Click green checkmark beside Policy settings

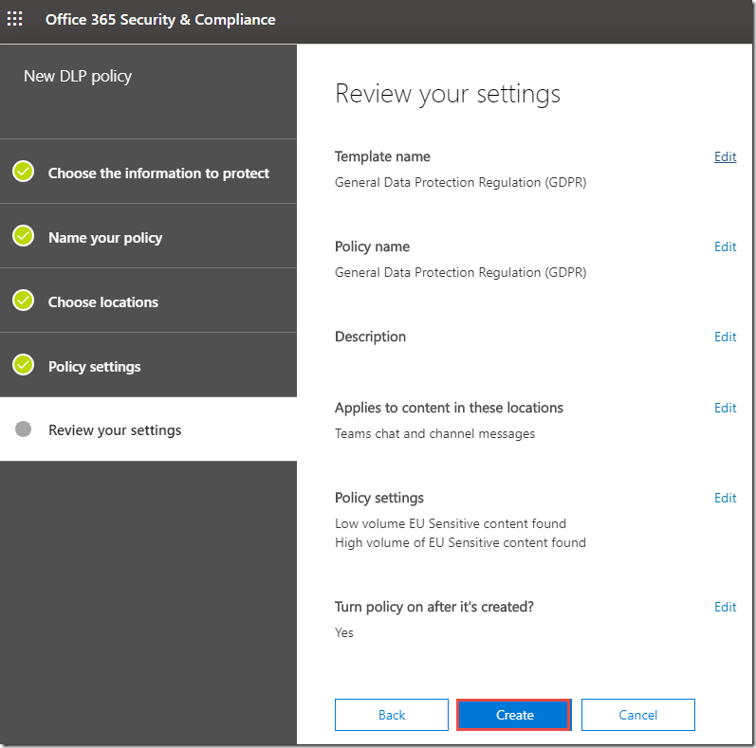point(24,365)
